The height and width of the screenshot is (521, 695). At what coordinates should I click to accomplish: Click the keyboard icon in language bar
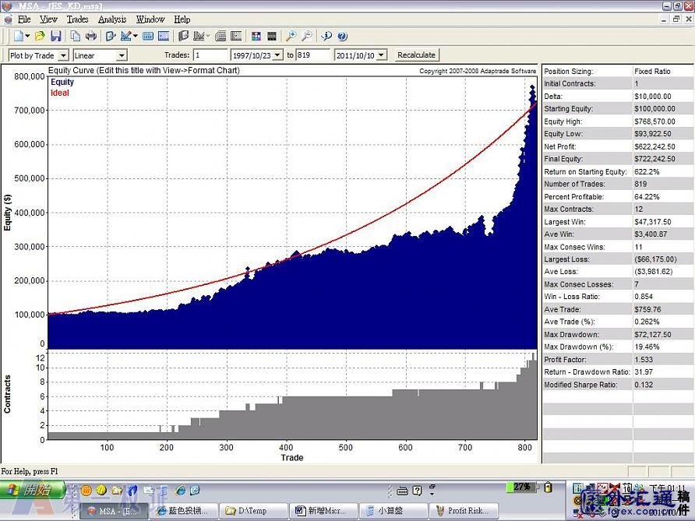click(403, 491)
